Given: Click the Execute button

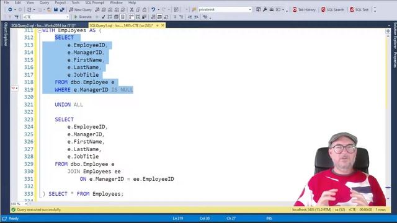Looking at the screenshot, I should click(83, 17).
